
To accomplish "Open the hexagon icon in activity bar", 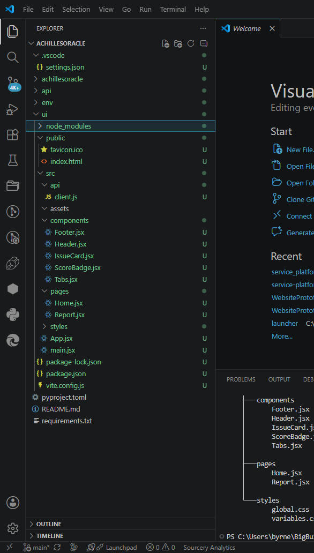I will (13, 289).
